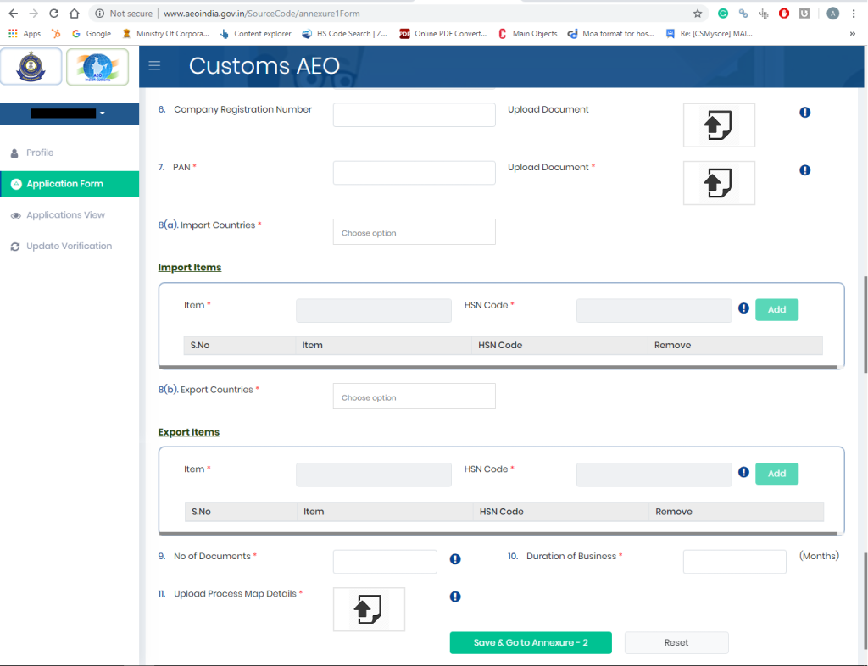Click the red Opera-style extension icon
Screen dimensions: 868x666
[x=784, y=14]
